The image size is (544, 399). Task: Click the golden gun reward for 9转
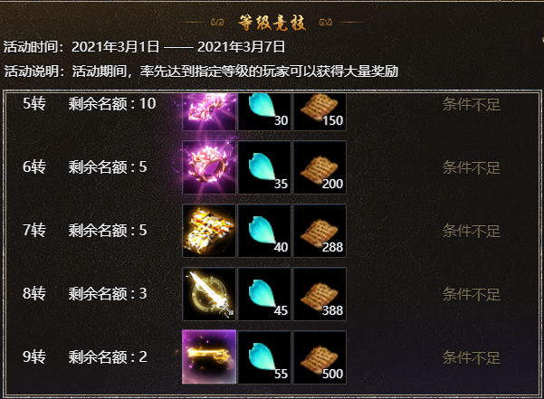coord(209,357)
